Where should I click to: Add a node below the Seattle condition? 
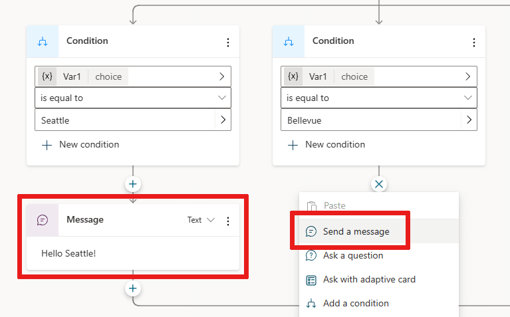click(x=133, y=184)
